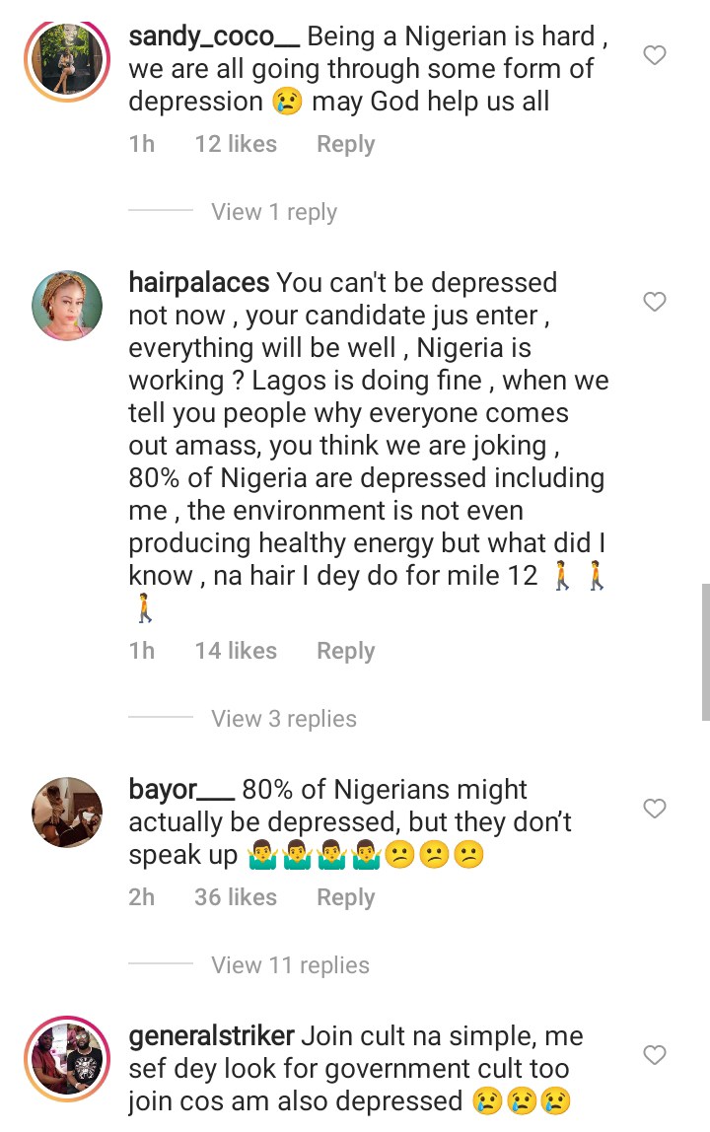This screenshot has width=710, height=1132.
Task: Open generalstriker's profile picture
Action: point(68,1059)
